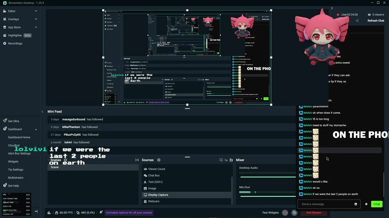Add a new scene with plus icon
This screenshot has height=218, width=389.
(65, 160)
